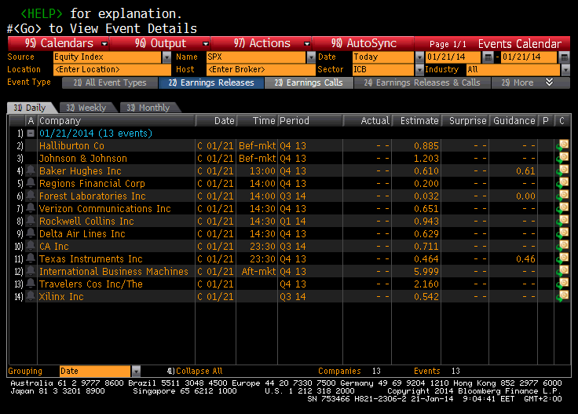The image size is (578, 414).
Task: Click the calendar sync icon on Baker Hughes row
Action: pyautogui.click(x=562, y=170)
